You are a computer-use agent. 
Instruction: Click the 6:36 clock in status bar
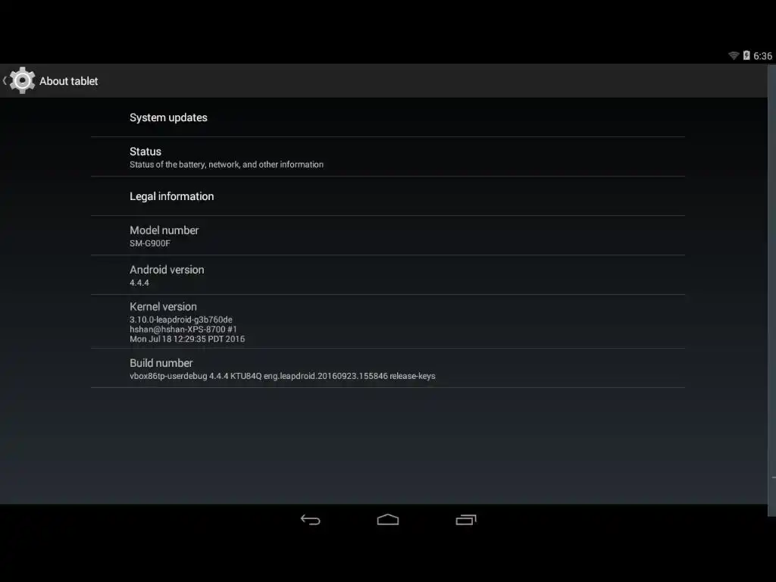[x=762, y=56]
